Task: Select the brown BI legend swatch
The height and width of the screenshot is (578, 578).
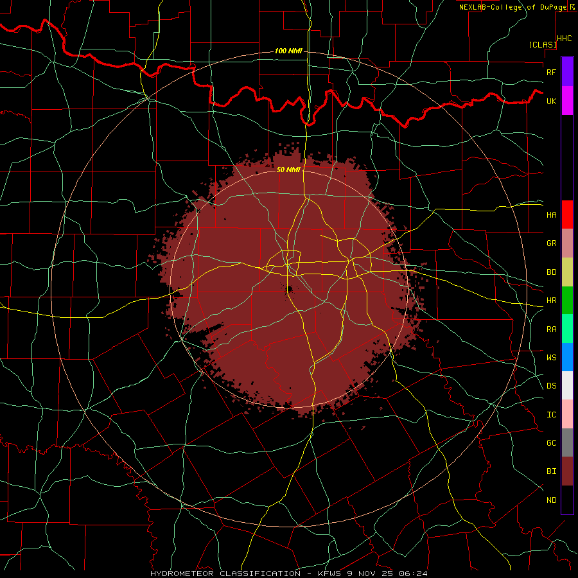Action: pyautogui.click(x=567, y=471)
